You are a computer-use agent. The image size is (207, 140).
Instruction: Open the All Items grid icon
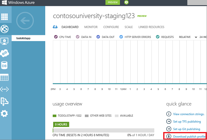click(x=5, y=17)
